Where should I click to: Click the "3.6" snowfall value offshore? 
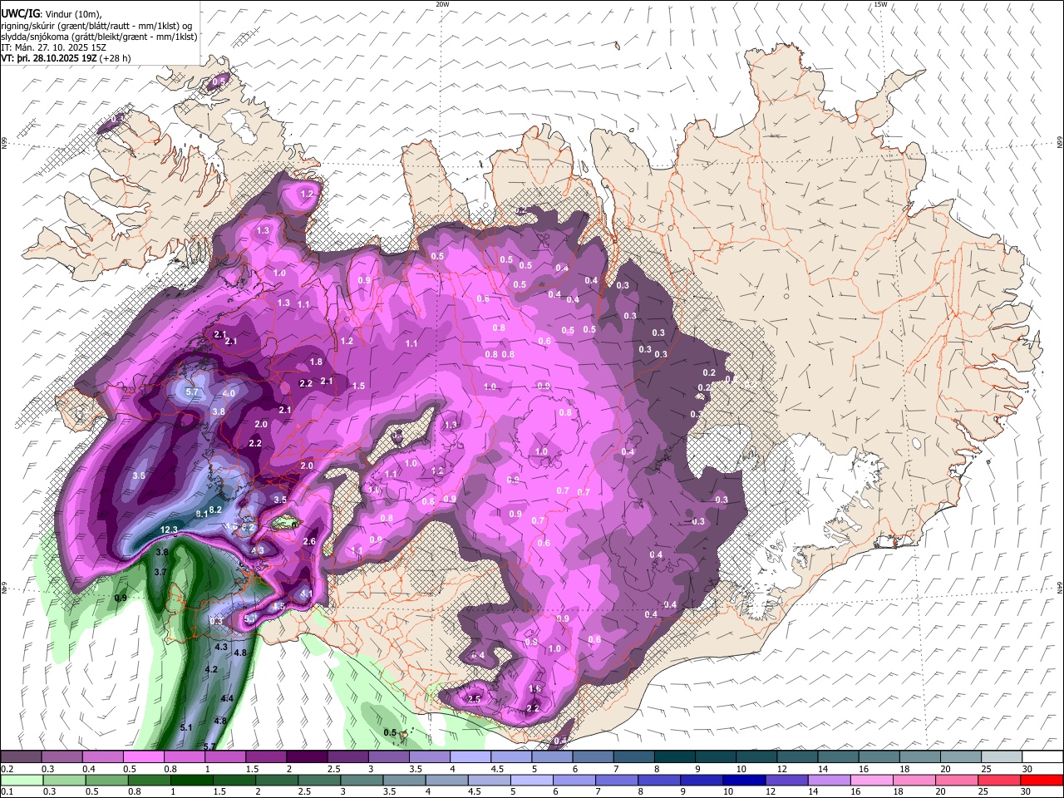tap(139, 475)
